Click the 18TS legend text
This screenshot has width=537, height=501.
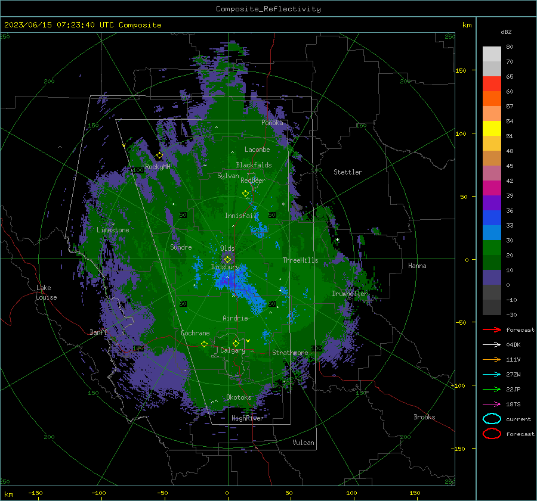click(513, 404)
